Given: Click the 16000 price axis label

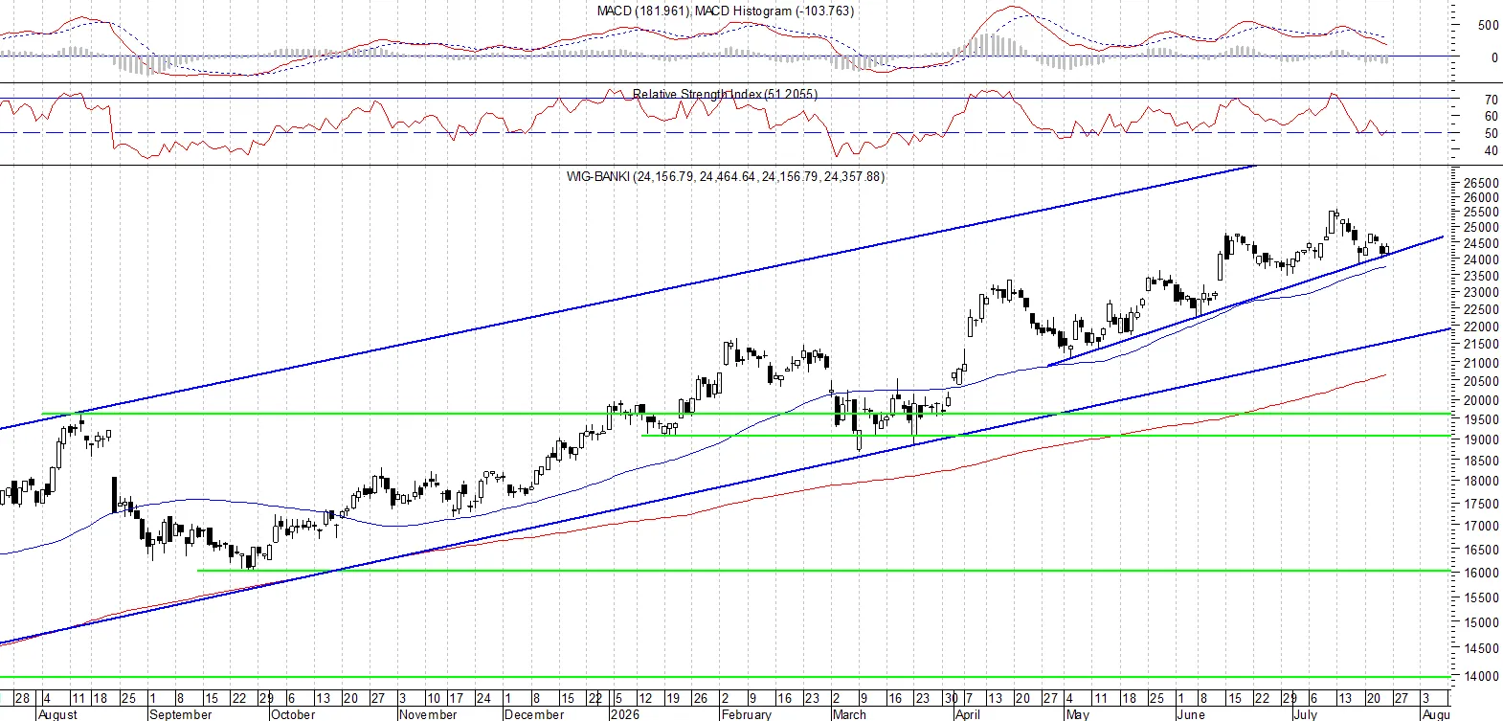Looking at the screenshot, I should pyautogui.click(x=1481, y=573).
